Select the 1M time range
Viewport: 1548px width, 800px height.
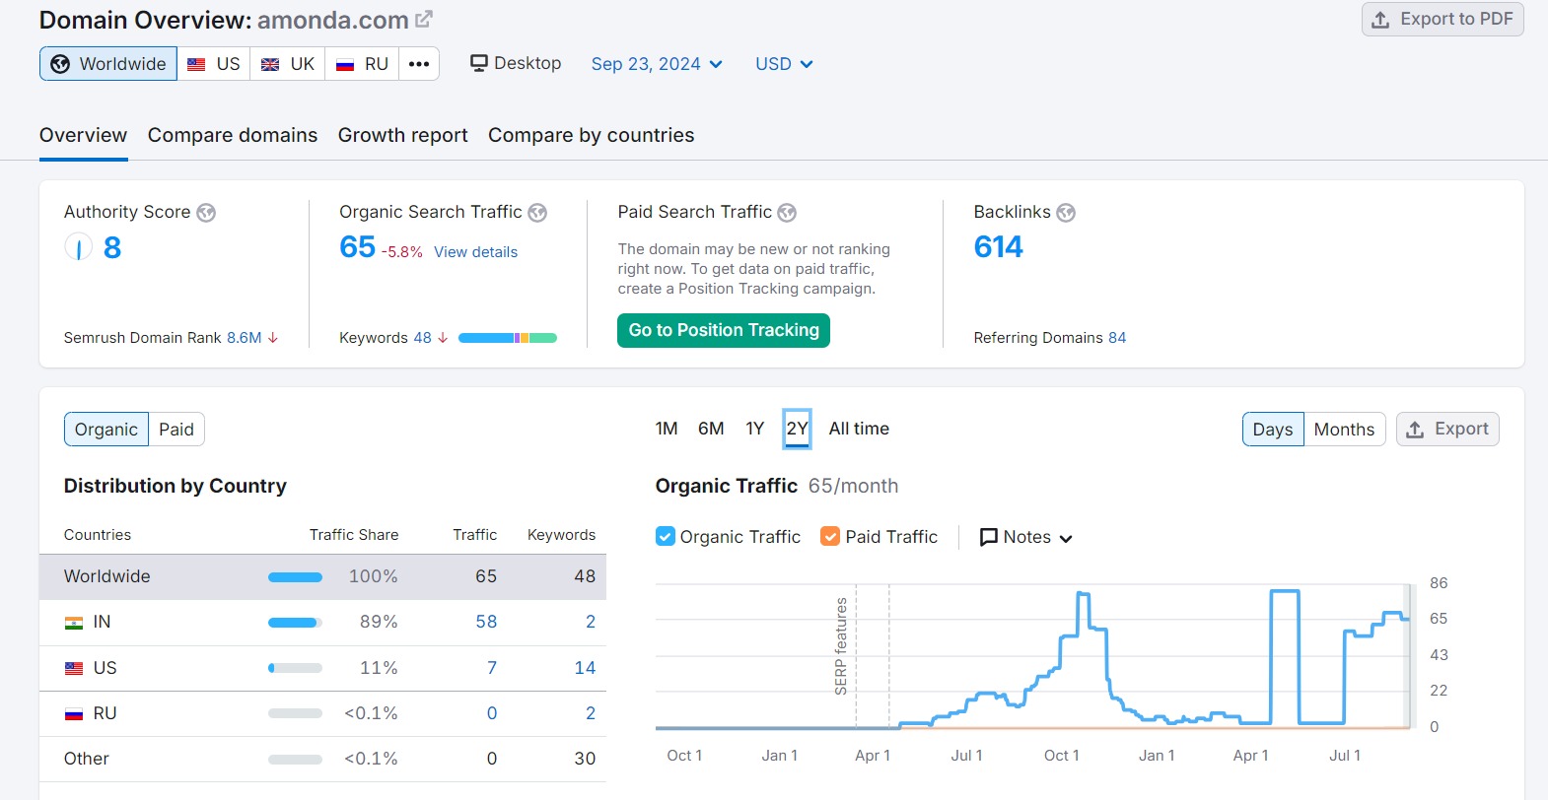coord(667,429)
